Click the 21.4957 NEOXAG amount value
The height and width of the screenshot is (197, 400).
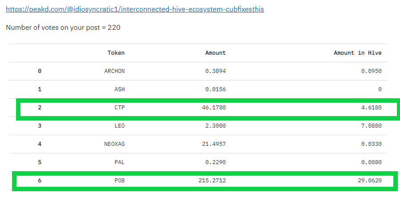coord(214,144)
